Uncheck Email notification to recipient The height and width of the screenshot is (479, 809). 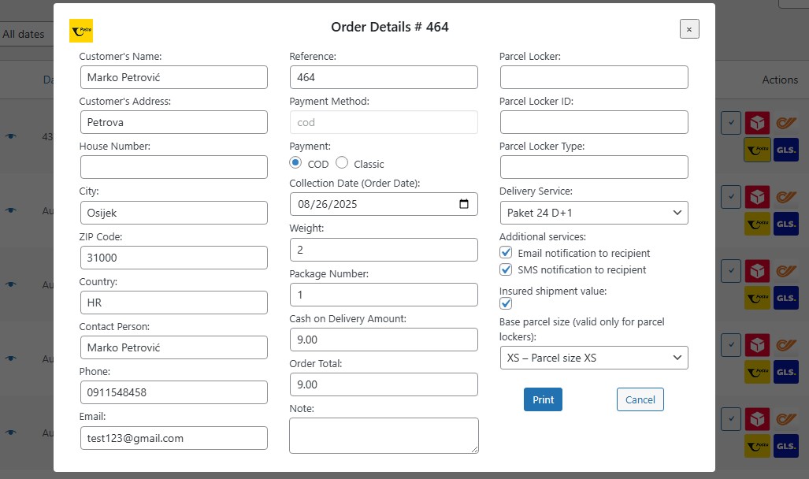coord(507,253)
